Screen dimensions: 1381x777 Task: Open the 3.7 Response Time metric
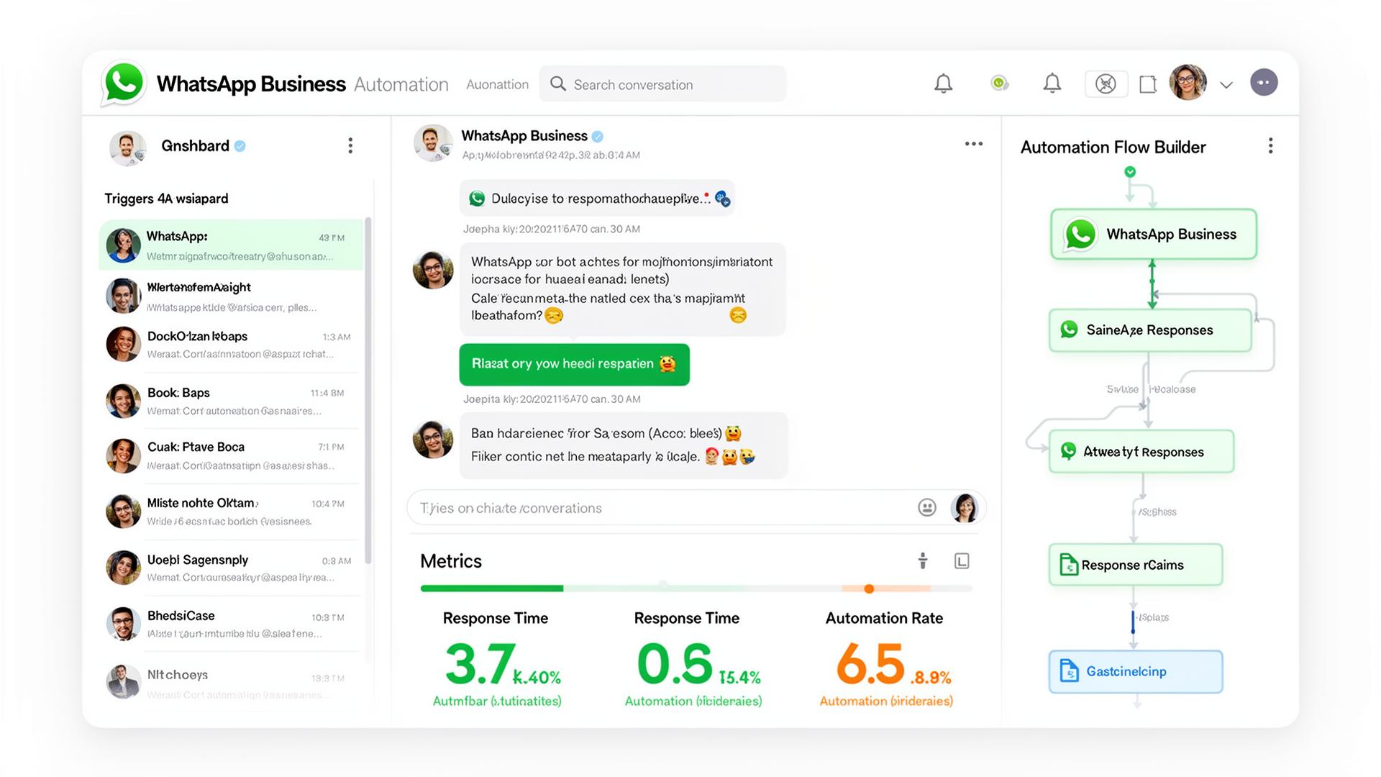pyautogui.click(x=497, y=660)
